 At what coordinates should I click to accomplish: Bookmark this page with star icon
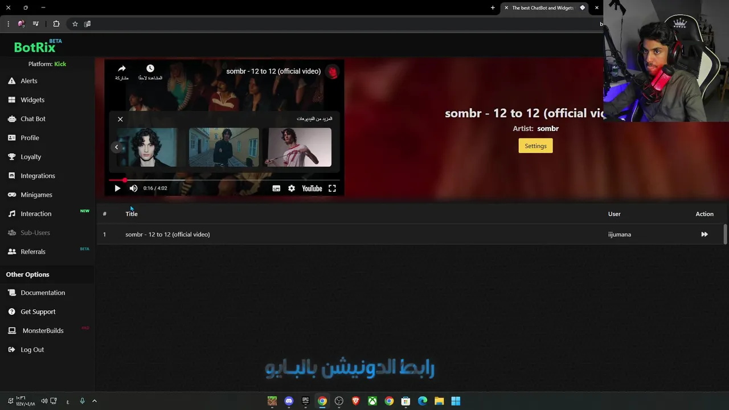click(x=75, y=24)
